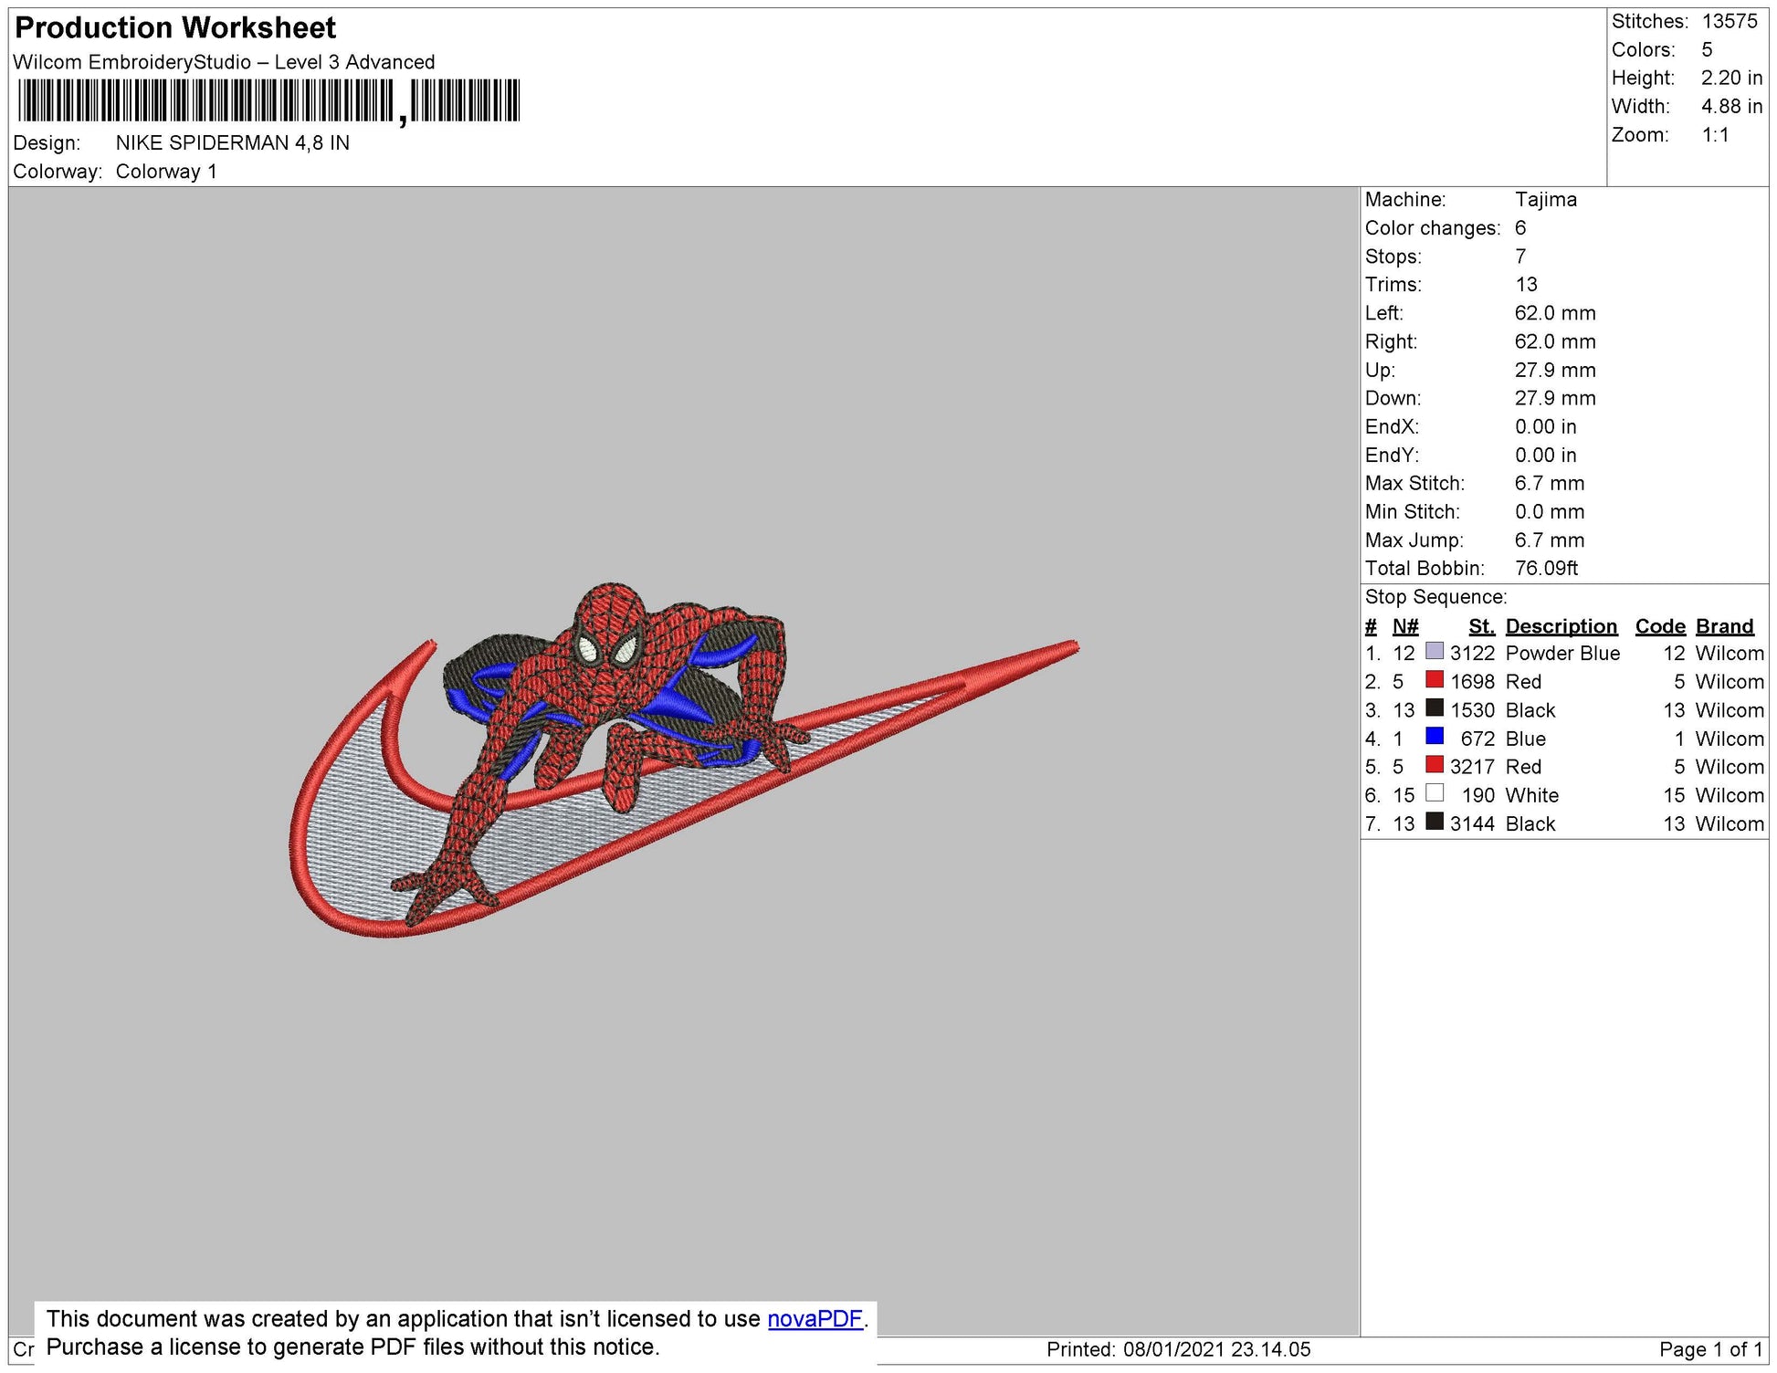The height and width of the screenshot is (1373, 1777).
Task: Click stitch count '3217' in stop 5
Action: coord(1472,767)
